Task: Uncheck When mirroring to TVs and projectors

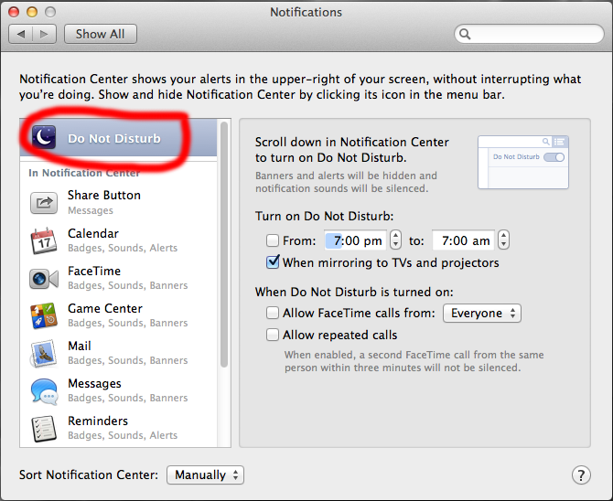Action: pos(272,262)
